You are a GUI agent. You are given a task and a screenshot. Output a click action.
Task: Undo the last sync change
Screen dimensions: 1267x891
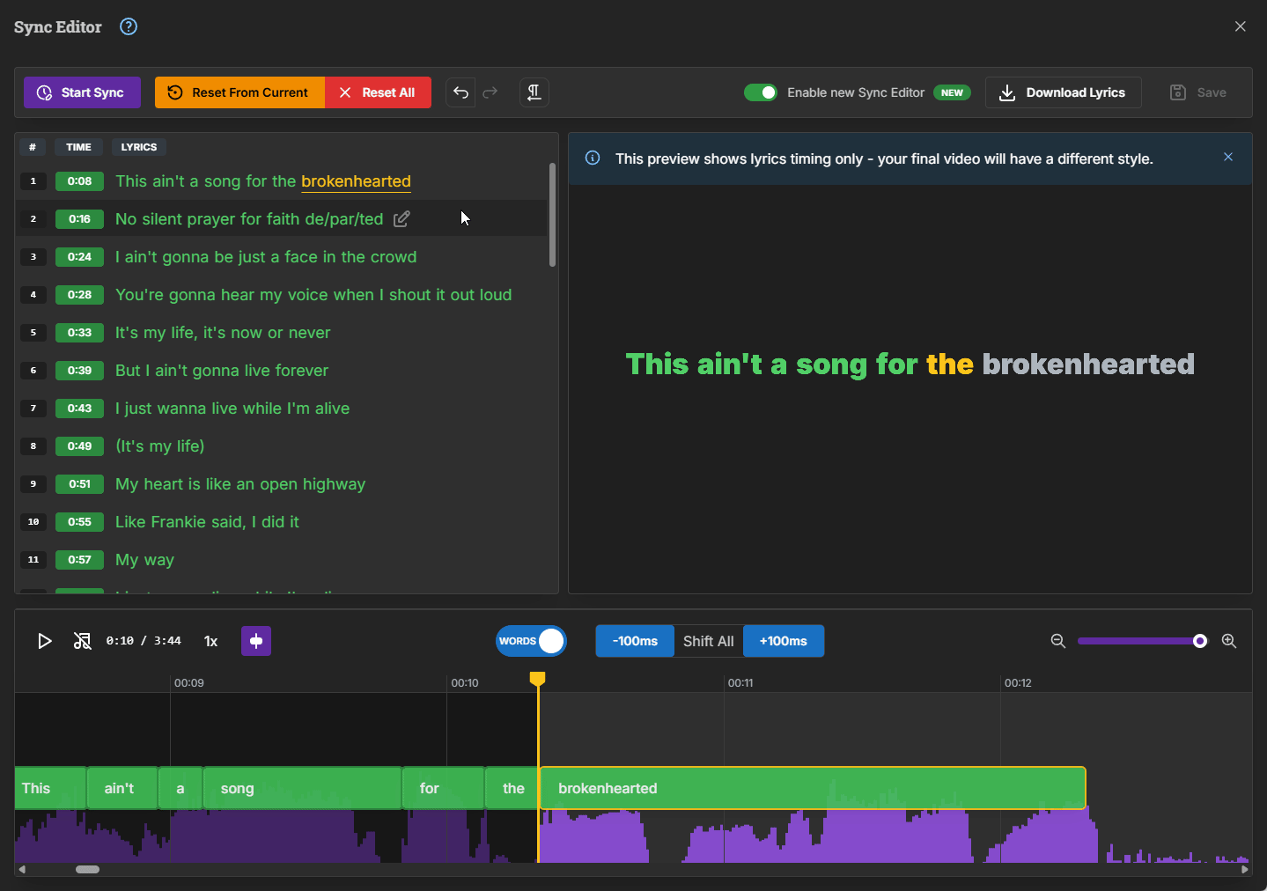pos(460,92)
